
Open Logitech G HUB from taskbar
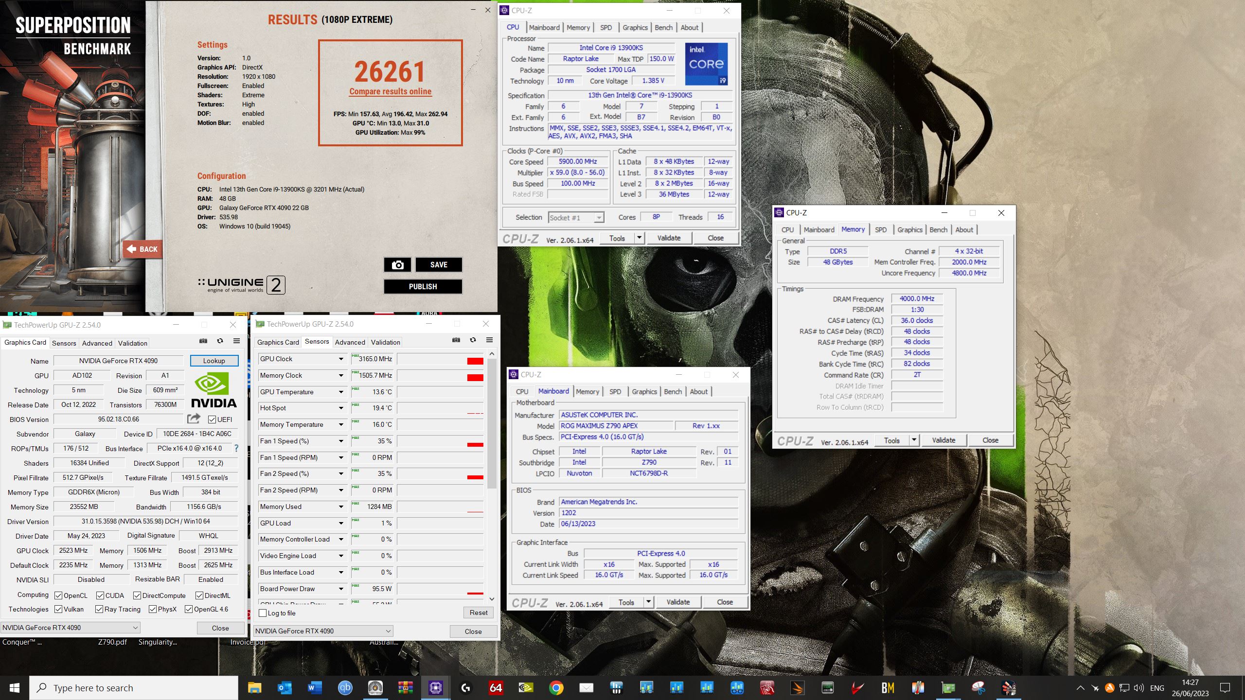465,688
